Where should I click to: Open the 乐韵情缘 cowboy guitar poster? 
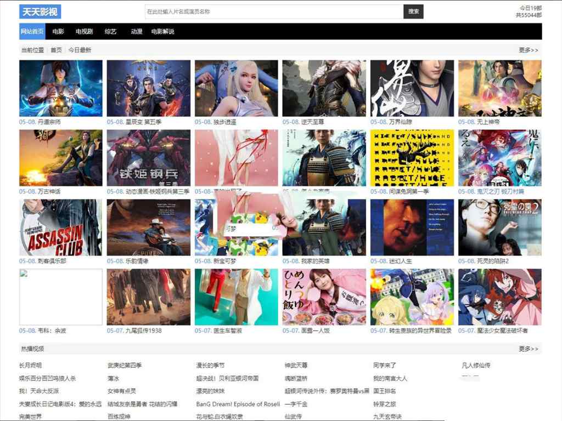148,227
